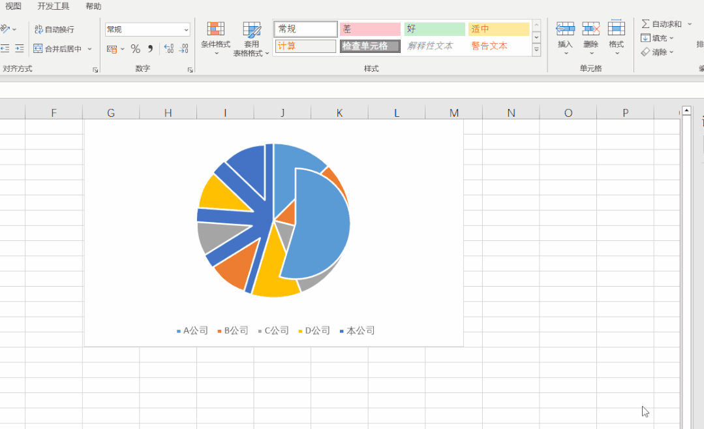Image resolution: width=704 pixels, height=429 pixels.
Task: Click the 格式 cells button
Action: click(x=617, y=39)
